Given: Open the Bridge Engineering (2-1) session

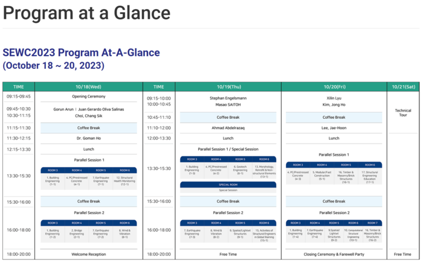Looking at the screenshot, I should 77,233.
